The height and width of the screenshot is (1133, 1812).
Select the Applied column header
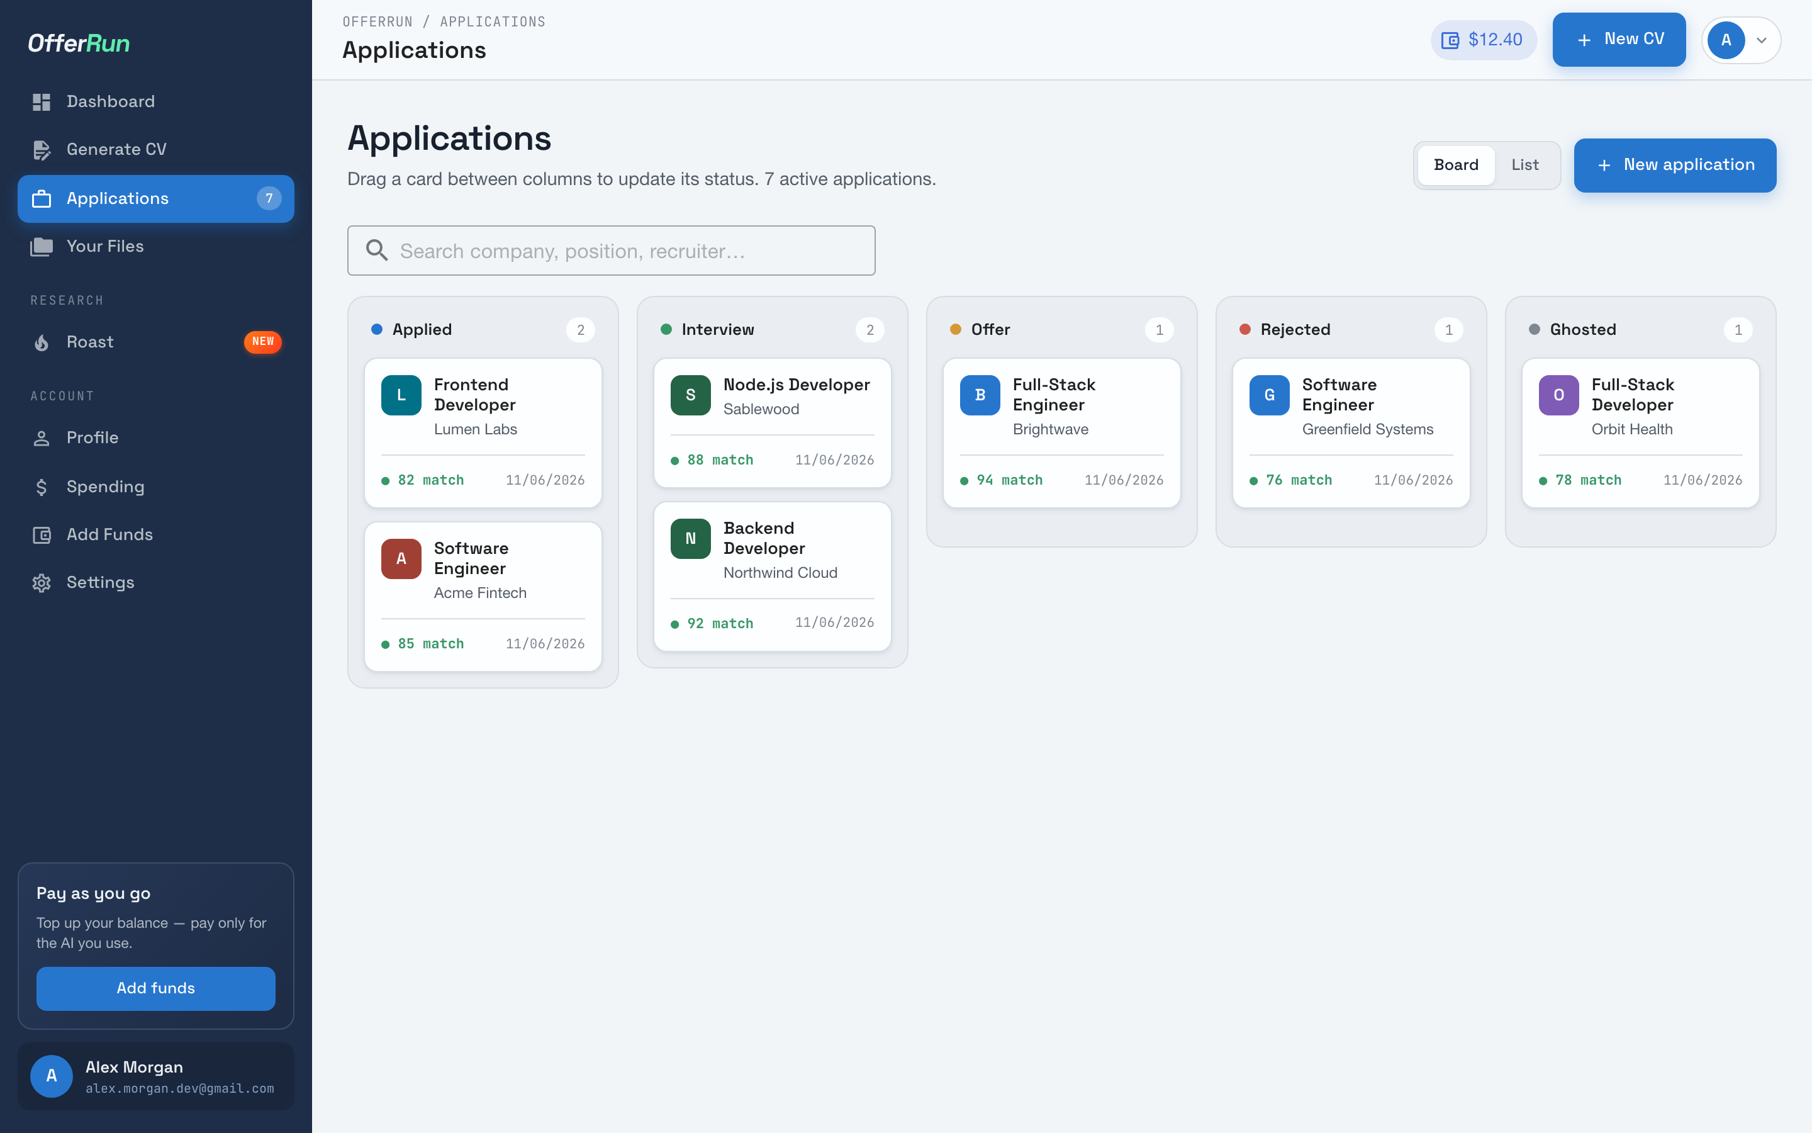(483, 330)
